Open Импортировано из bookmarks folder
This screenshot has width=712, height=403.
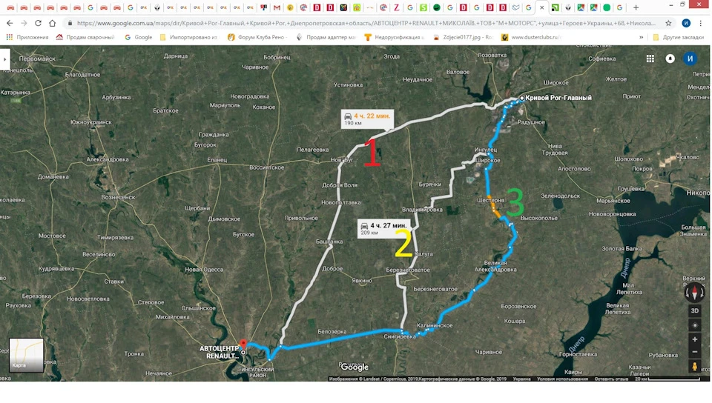pyautogui.click(x=189, y=37)
